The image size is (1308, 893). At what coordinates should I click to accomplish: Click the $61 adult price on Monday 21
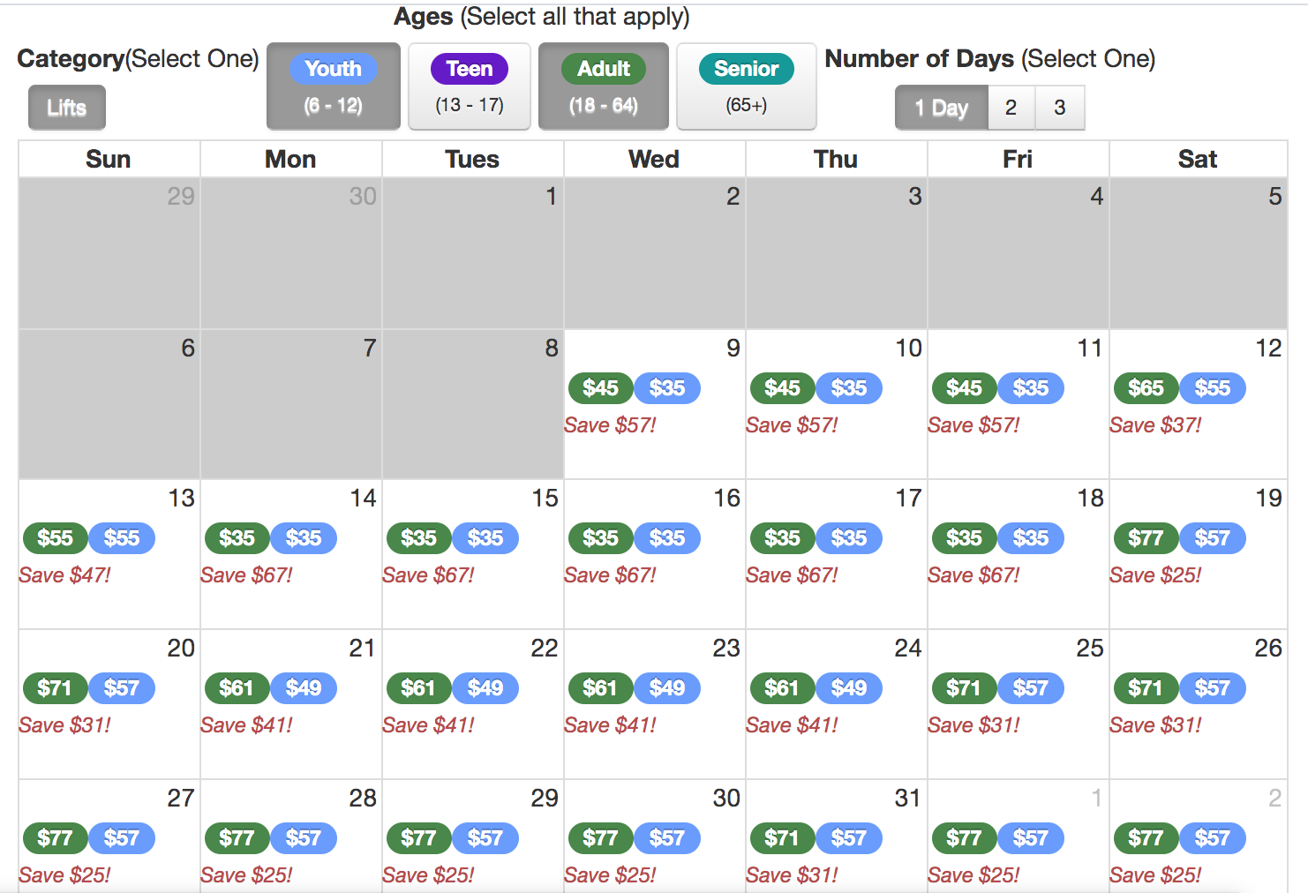tap(237, 688)
